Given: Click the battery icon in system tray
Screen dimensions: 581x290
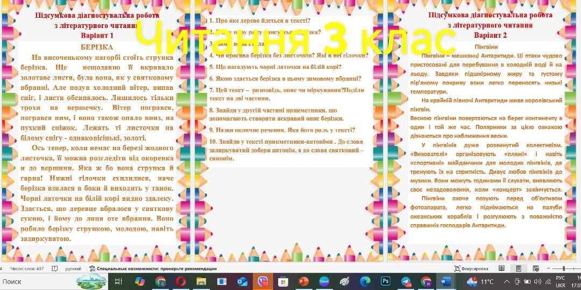Looking at the screenshot, I should (527, 281).
